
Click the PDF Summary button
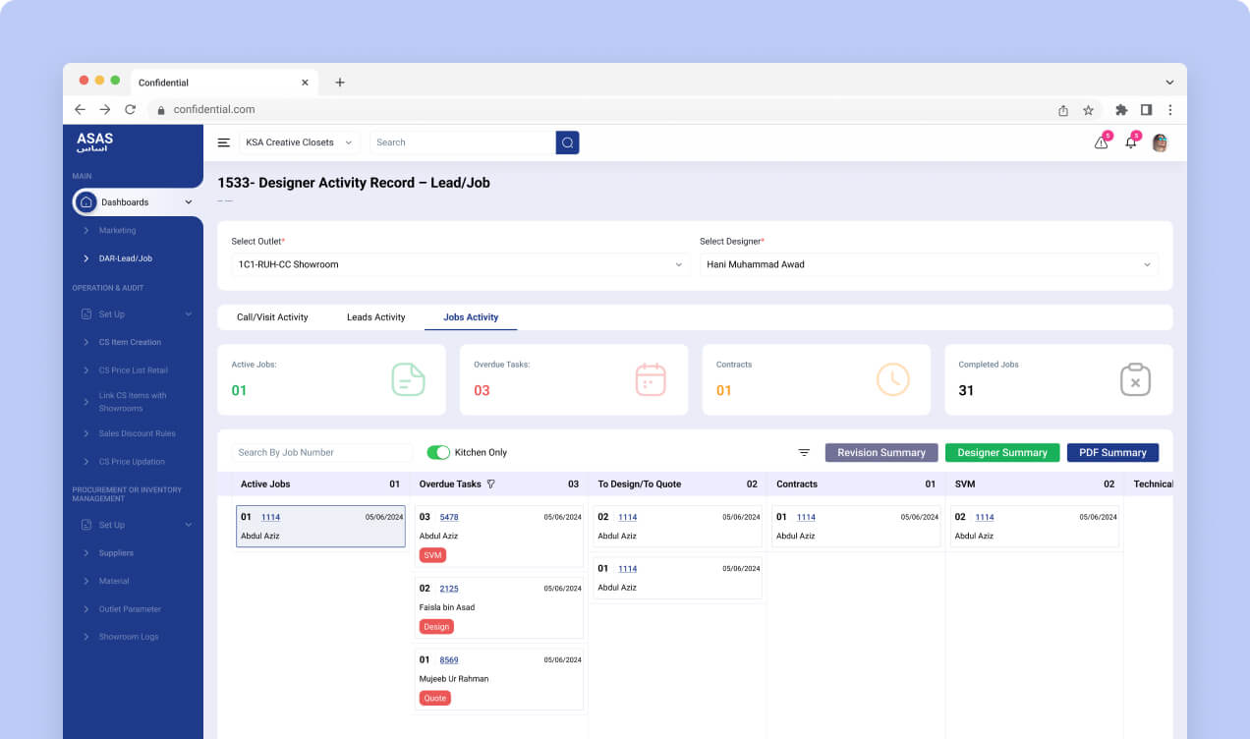(x=1112, y=452)
